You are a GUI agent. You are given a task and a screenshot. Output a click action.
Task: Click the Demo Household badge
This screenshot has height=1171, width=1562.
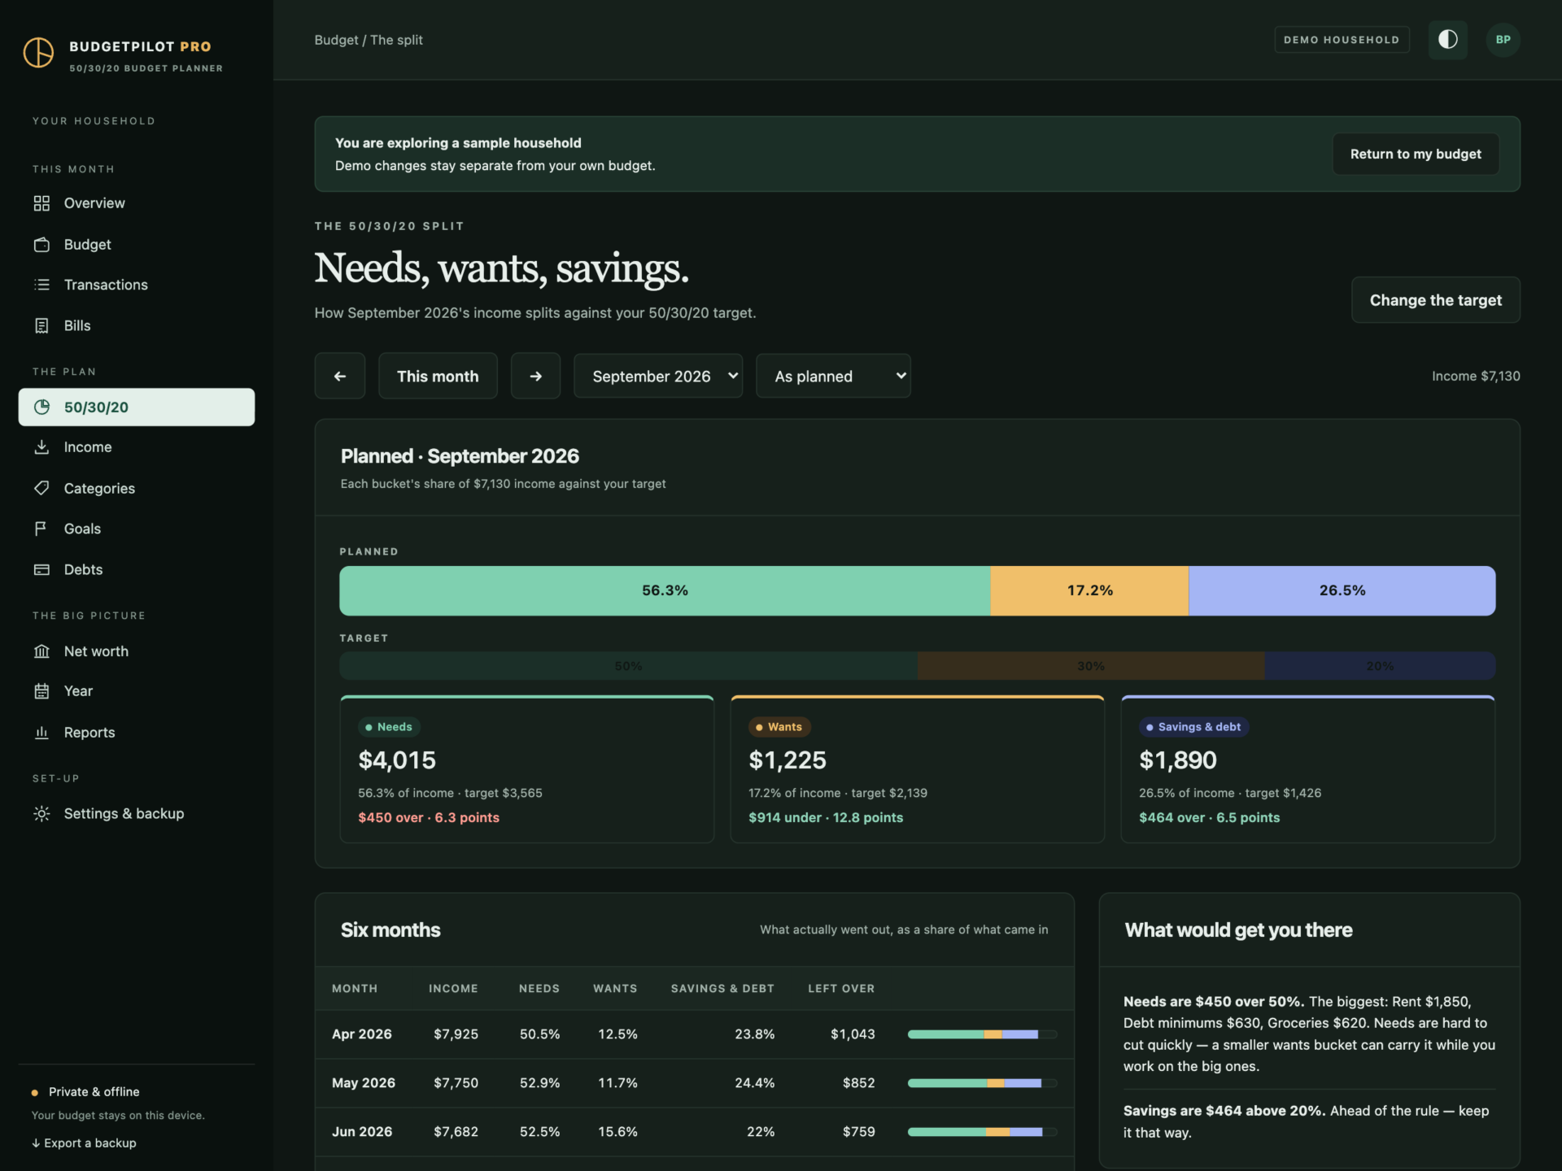point(1342,39)
